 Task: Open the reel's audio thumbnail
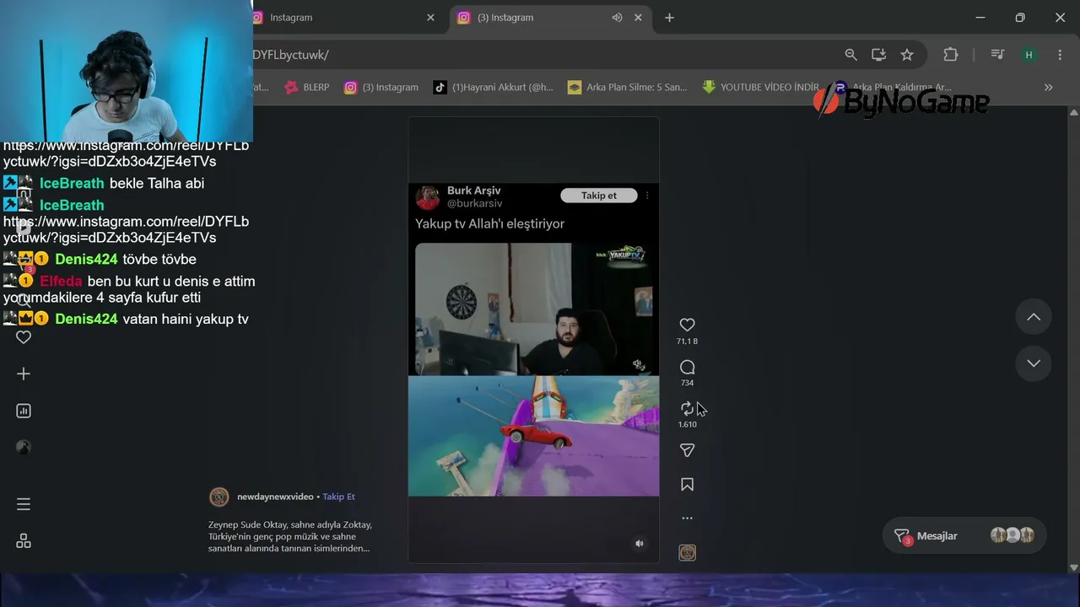tap(687, 553)
